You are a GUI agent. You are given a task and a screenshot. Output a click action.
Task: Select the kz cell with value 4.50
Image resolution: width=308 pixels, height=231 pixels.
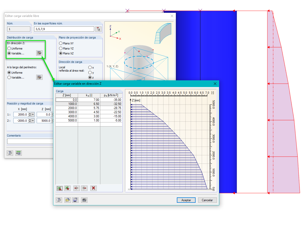tap(89, 112)
